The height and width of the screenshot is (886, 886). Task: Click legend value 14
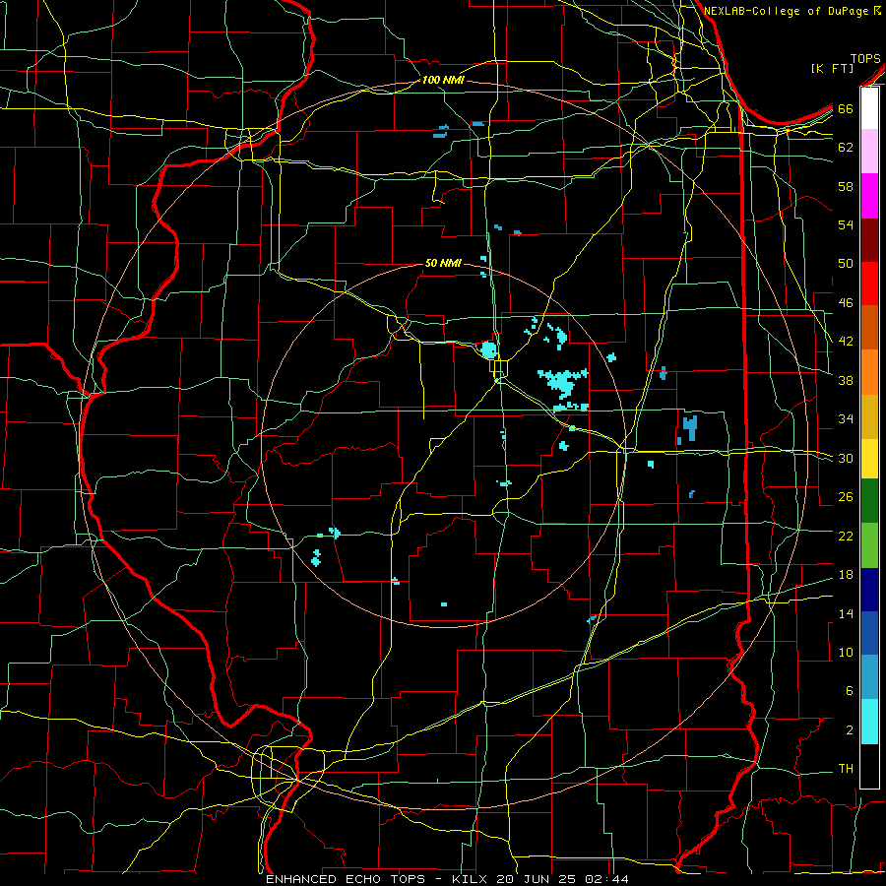click(x=846, y=613)
